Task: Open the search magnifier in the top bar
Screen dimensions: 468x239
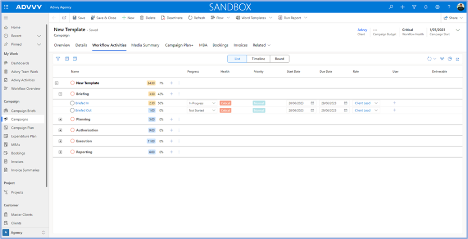Action: 391,7
